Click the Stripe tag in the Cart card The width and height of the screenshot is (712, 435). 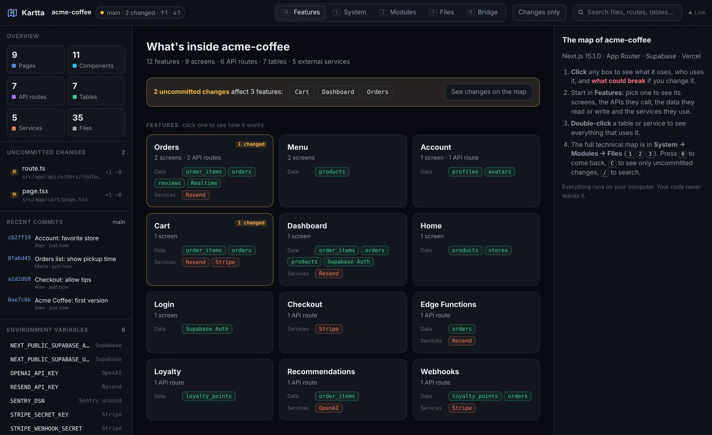(225, 262)
